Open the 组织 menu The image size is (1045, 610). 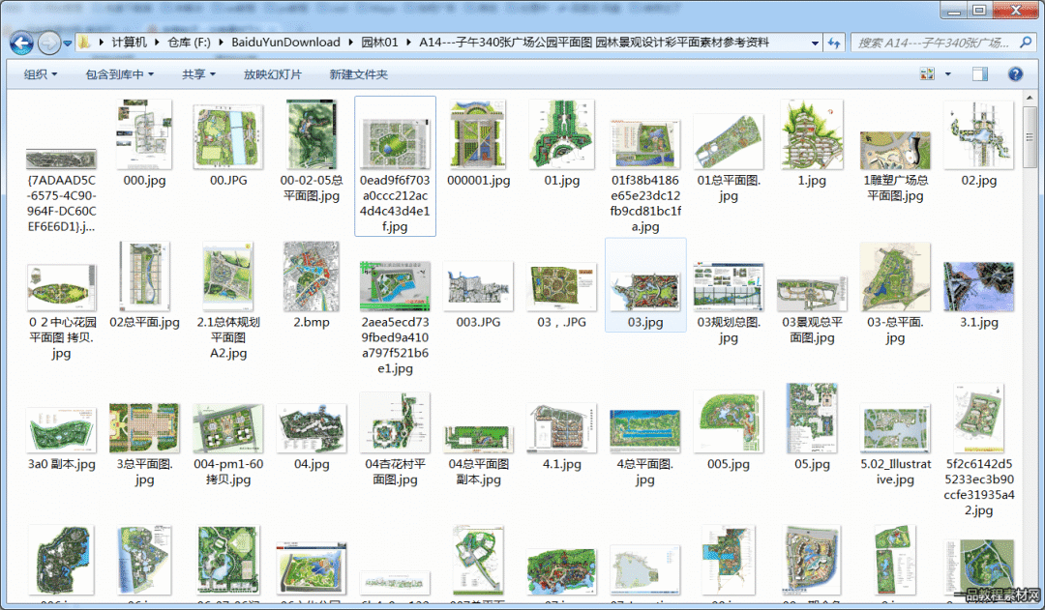(40, 73)
